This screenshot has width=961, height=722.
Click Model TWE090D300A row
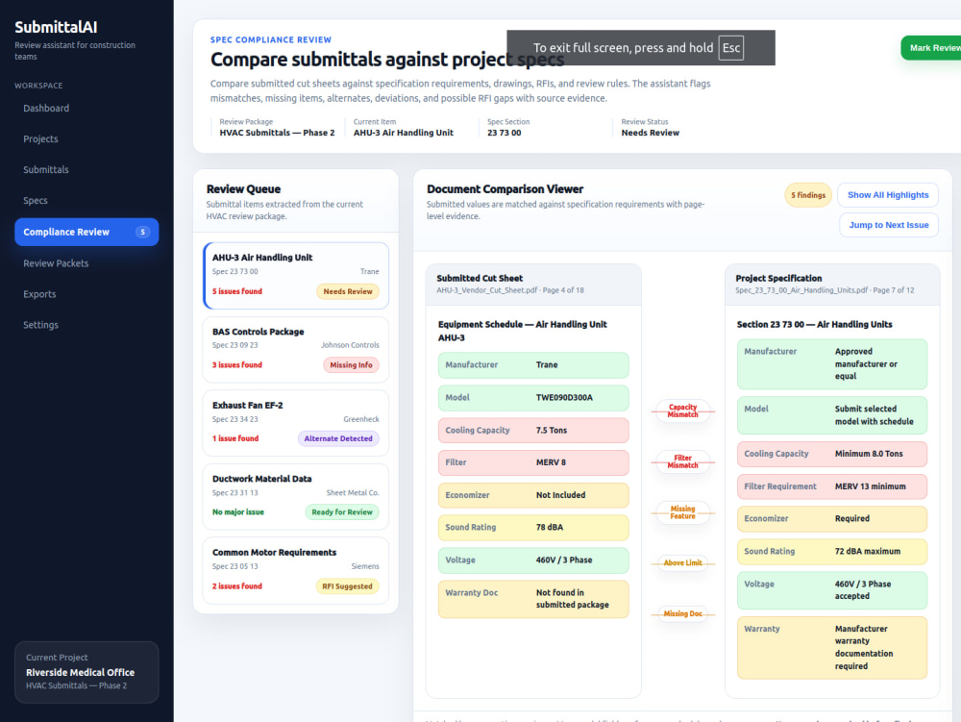533,398
